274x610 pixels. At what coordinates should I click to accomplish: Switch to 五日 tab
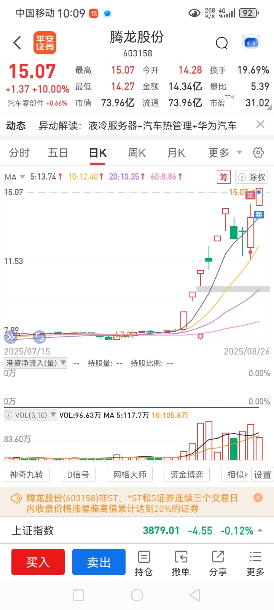58,153
